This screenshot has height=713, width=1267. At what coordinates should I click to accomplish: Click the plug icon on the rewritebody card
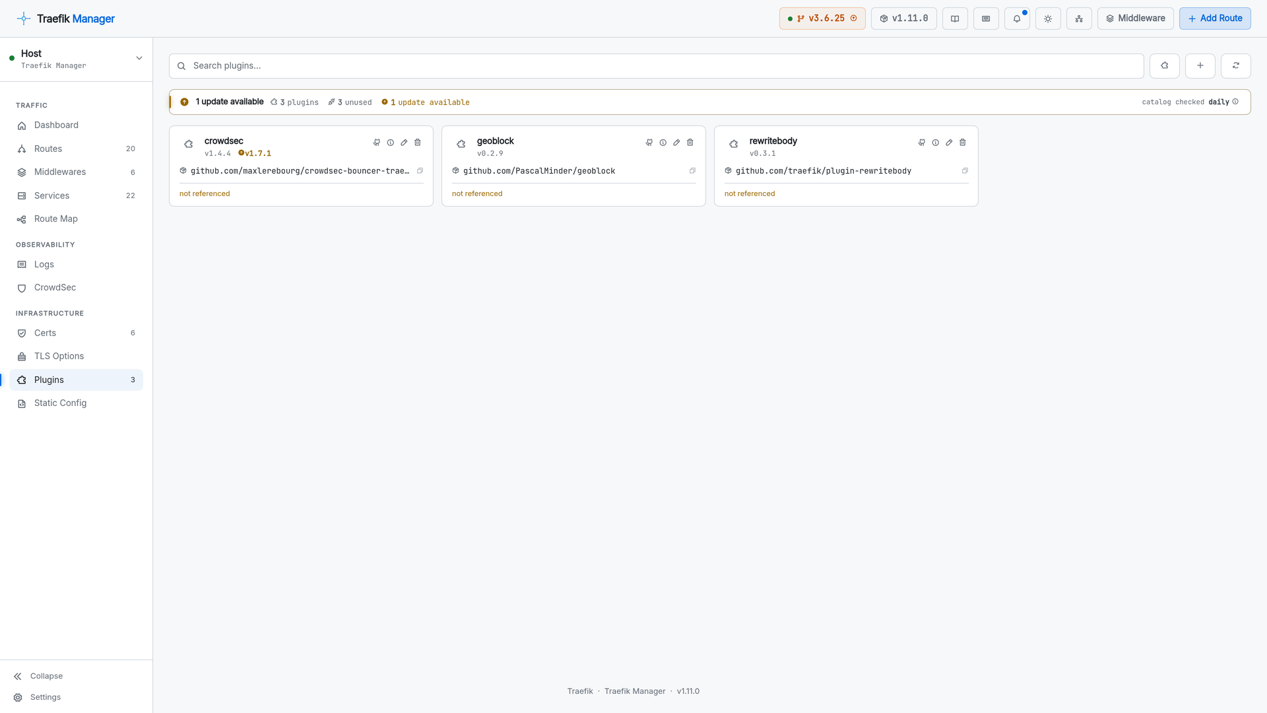(922, 143)
